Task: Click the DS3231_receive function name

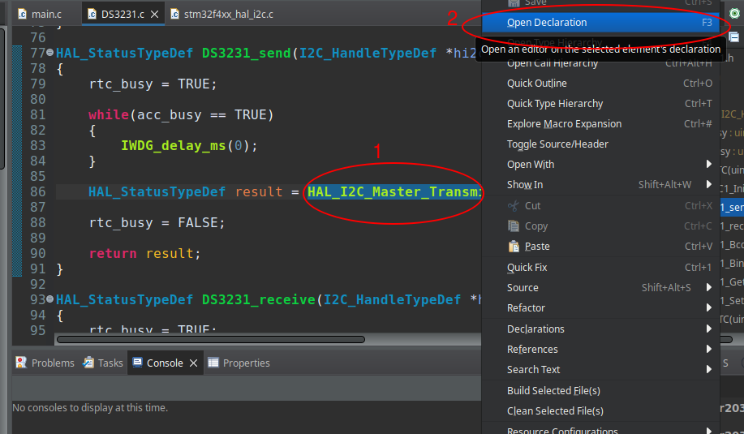Action: pos(258,299)
